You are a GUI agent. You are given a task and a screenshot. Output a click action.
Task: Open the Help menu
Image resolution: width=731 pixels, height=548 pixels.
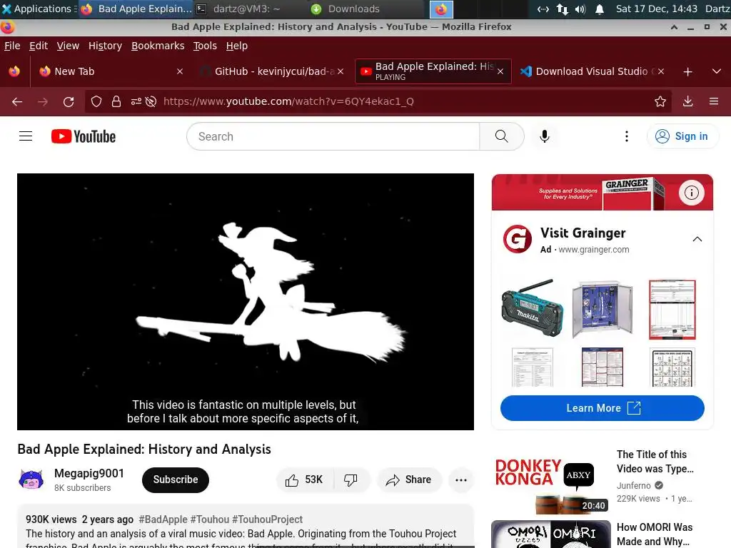click(x=237, y=46)
